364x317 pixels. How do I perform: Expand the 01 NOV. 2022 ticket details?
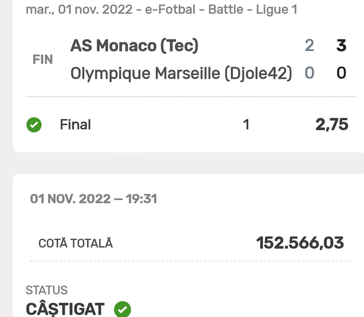click(93, 198)
